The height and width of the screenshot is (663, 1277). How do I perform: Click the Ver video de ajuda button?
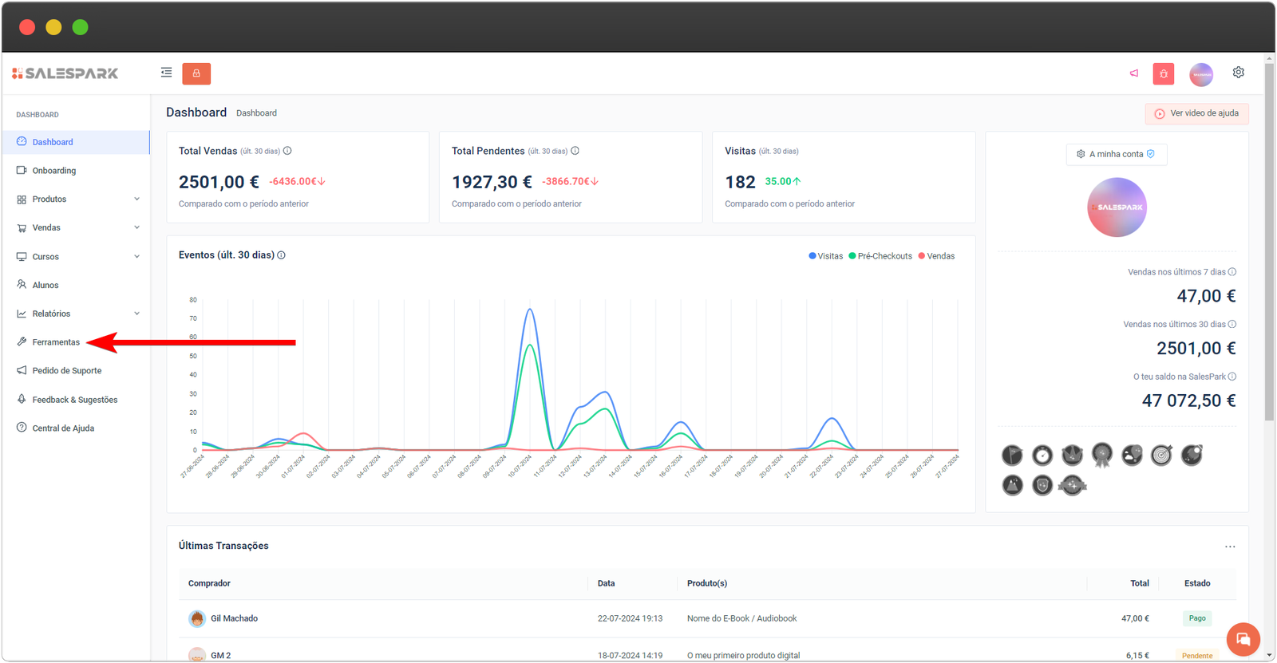[1196, 113]
